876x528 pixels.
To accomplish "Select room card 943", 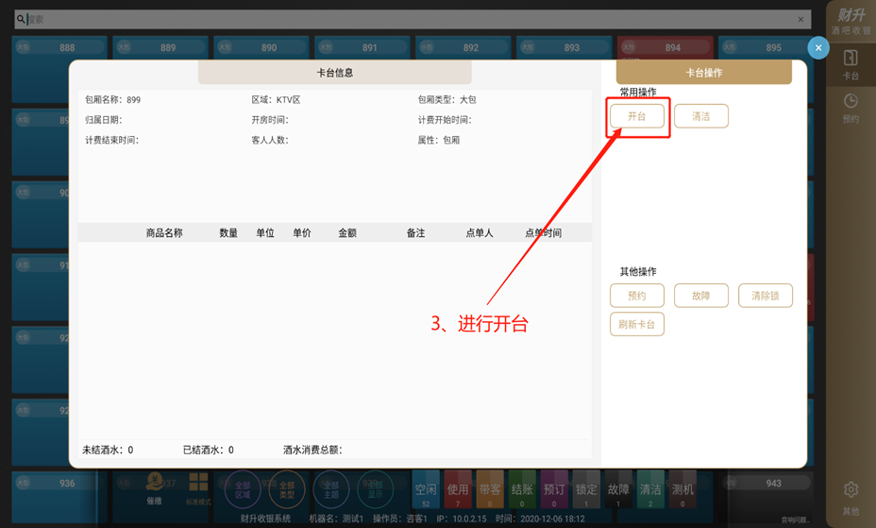I will coord(766,496).
